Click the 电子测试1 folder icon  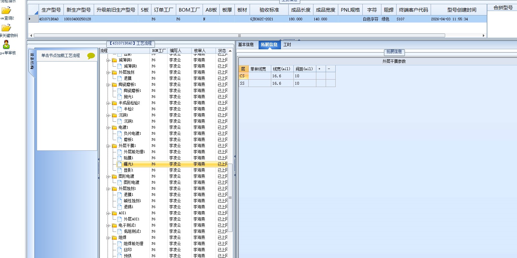tap(114, 225)
